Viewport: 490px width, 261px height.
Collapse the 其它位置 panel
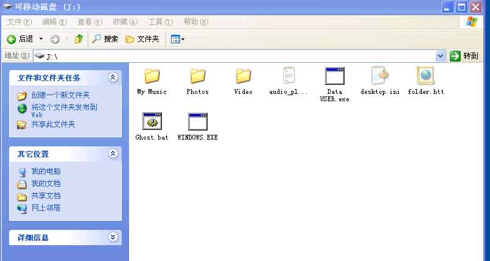click(113, 153)
